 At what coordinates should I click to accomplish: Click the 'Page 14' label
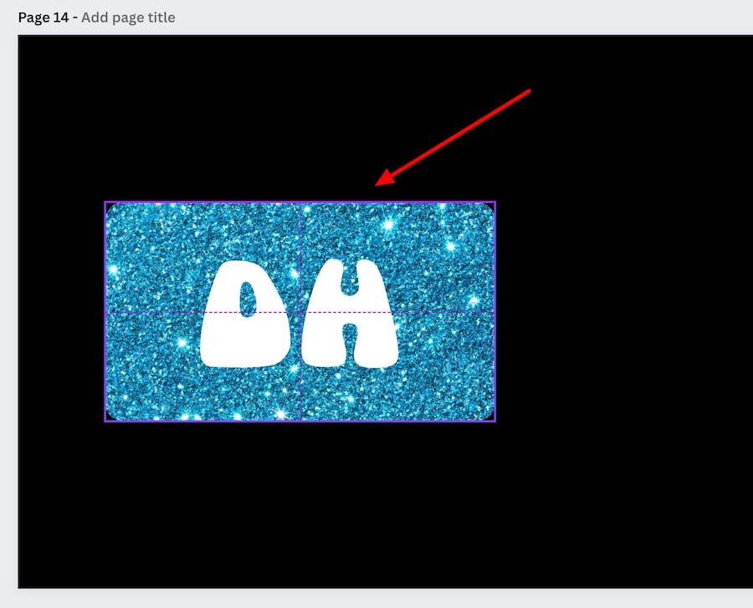click(x=44, y=18)
